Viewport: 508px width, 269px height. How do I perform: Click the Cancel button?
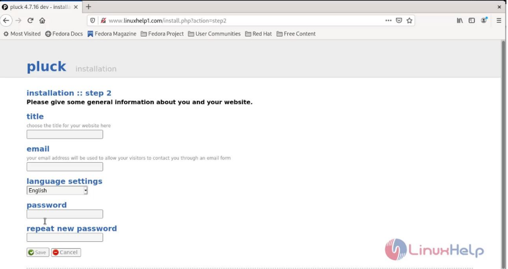click(x=66, y=252)
